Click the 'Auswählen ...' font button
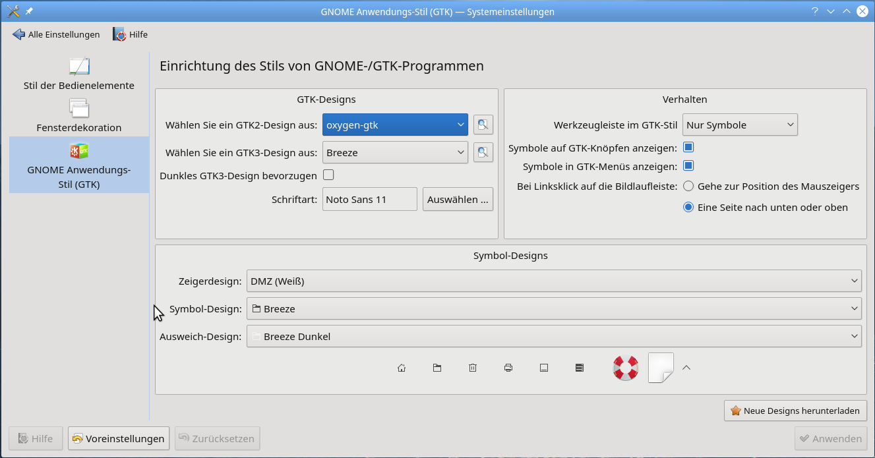Viewport: 875px width, 458px height. [458, 199]
